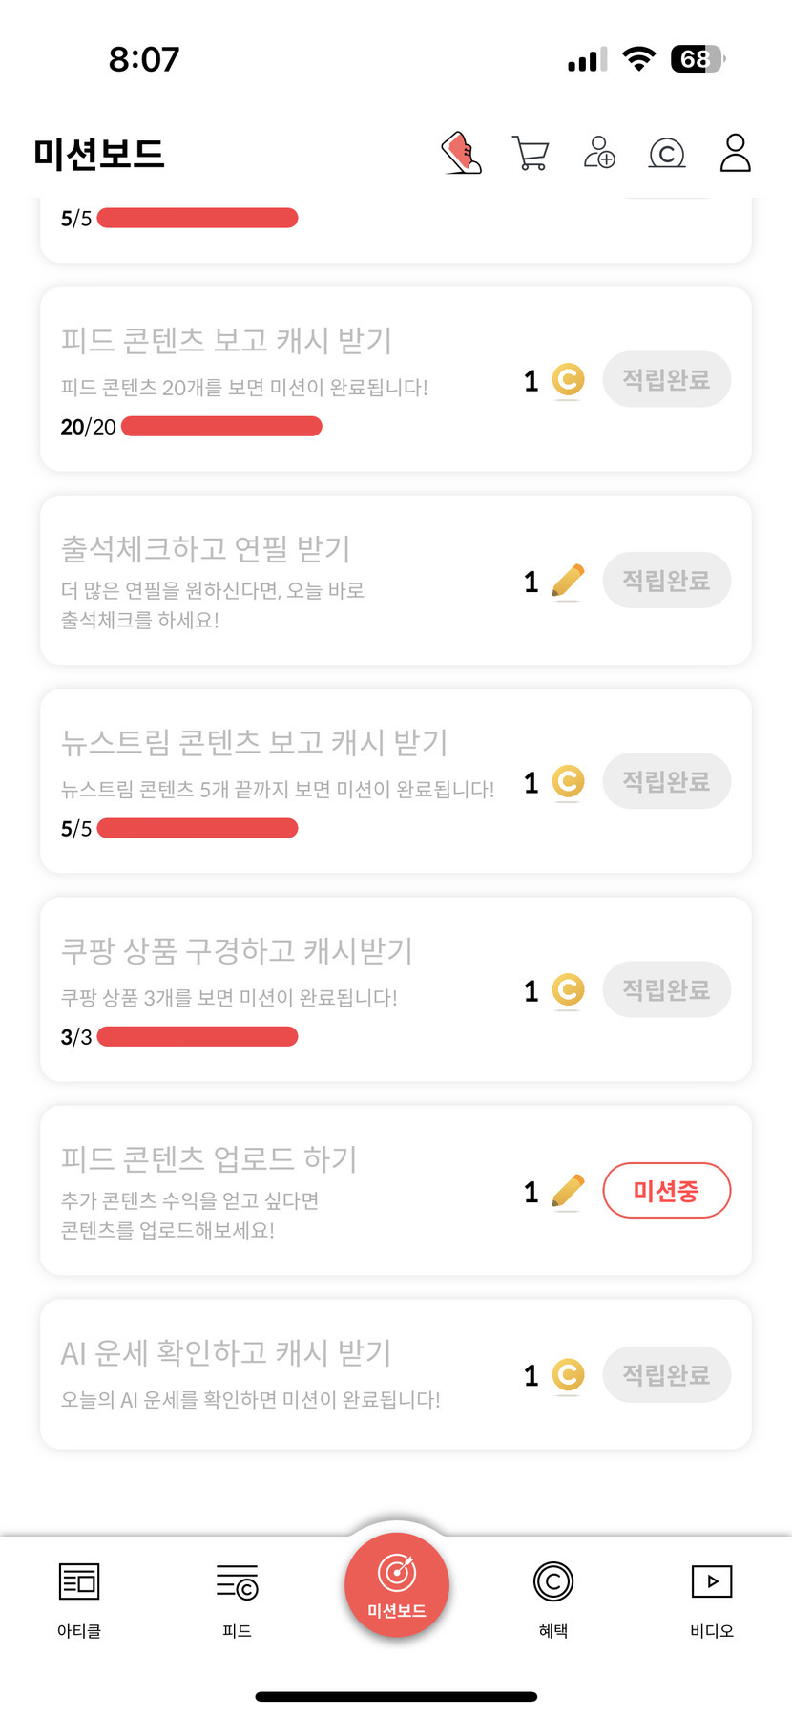This screenshot has width=792, height=1718.
Task: Open 피드 콘텐츠 업로드 하기 mission card
Action: pos(286,1190)
